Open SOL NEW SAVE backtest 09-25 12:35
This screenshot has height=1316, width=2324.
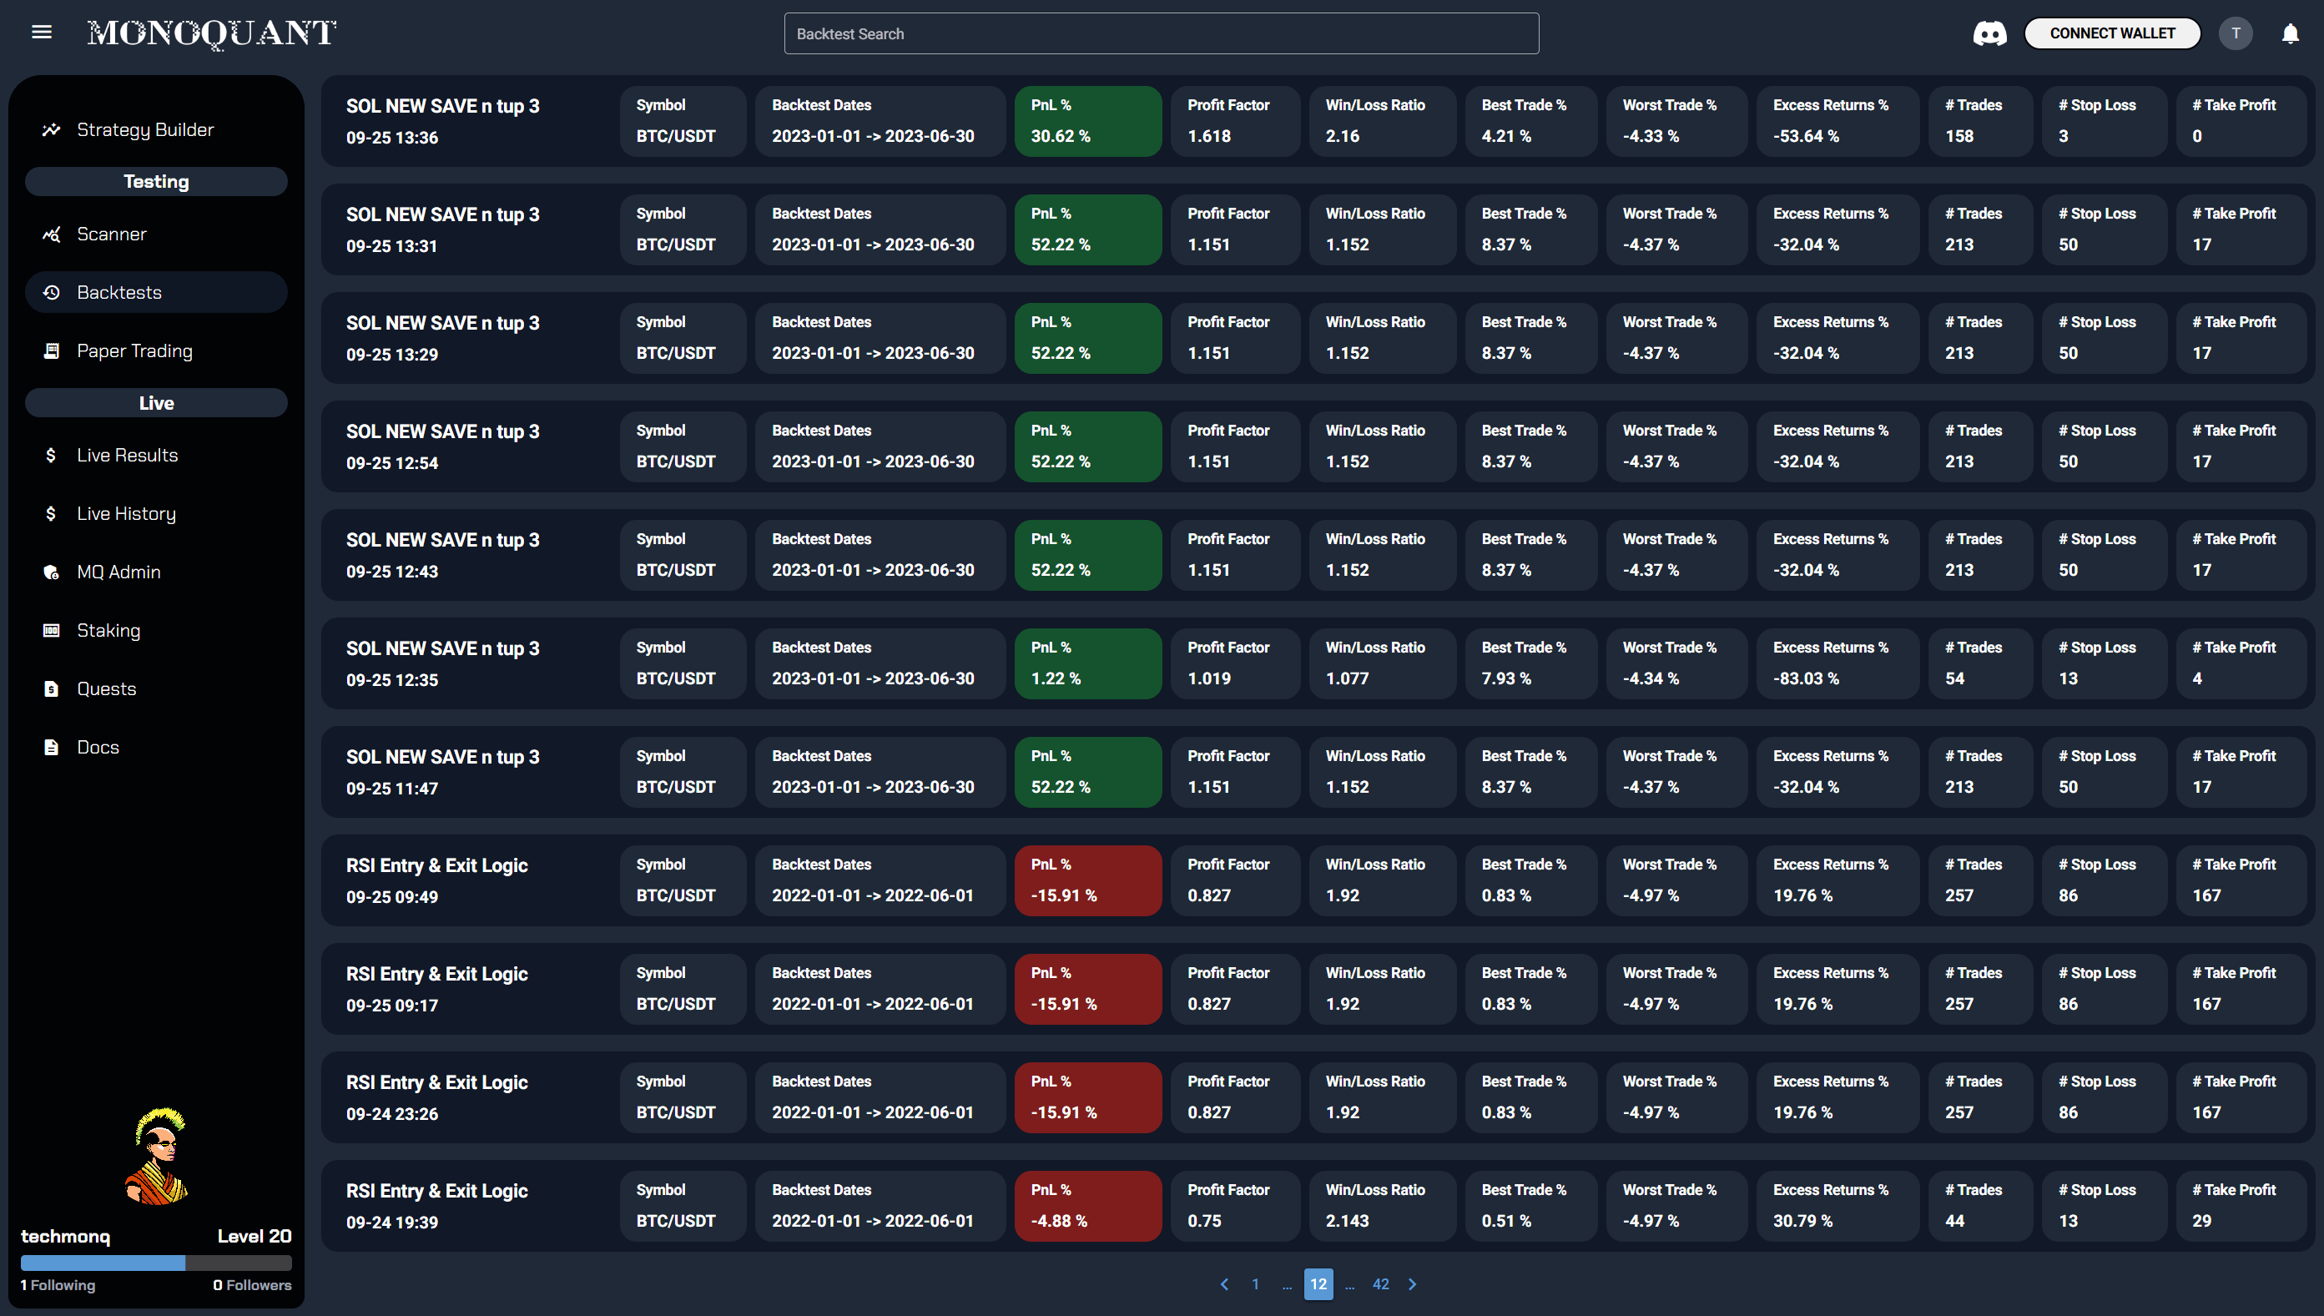1318,663
